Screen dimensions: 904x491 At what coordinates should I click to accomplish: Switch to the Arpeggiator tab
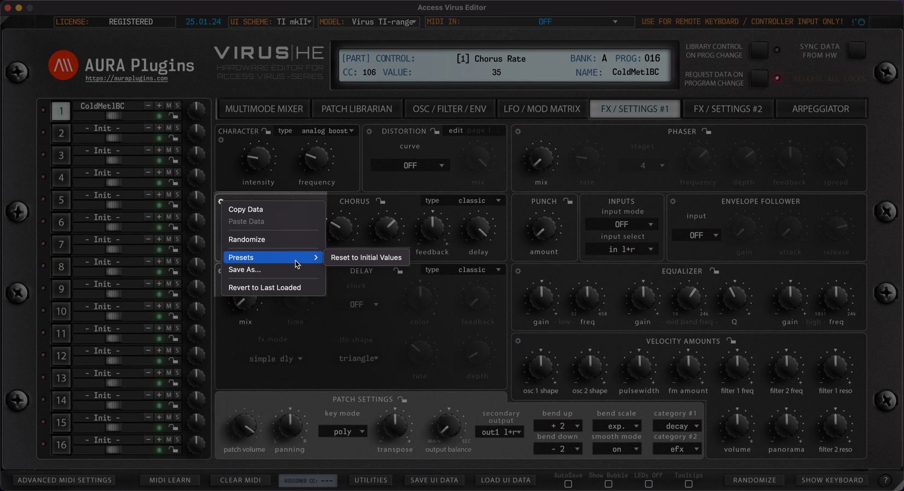click(x=820, y=109)
